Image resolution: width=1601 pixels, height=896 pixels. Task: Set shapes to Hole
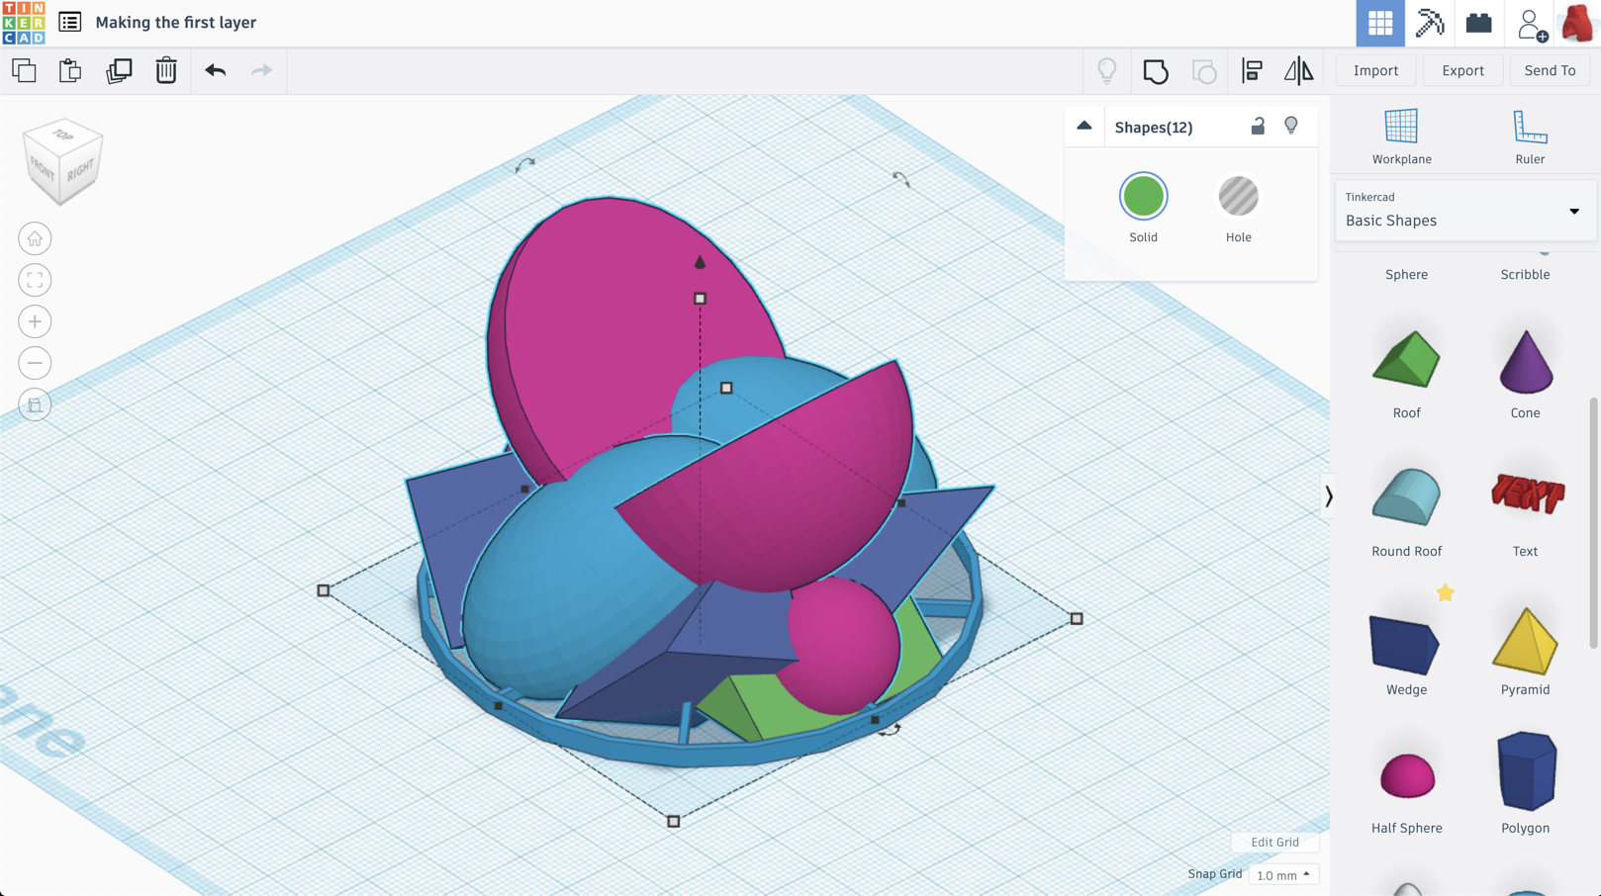coord(1238,196)
